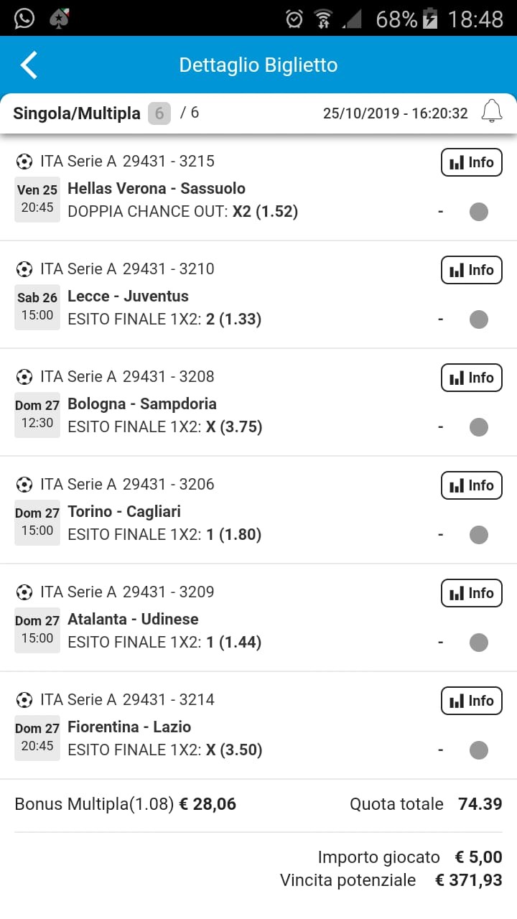
Task: Open Info for Fiorentina - Lazio
Action: pos(472,701)
